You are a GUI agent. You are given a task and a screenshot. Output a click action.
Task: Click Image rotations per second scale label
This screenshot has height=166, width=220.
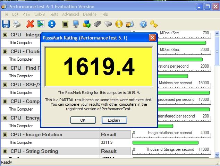[170, 133]
